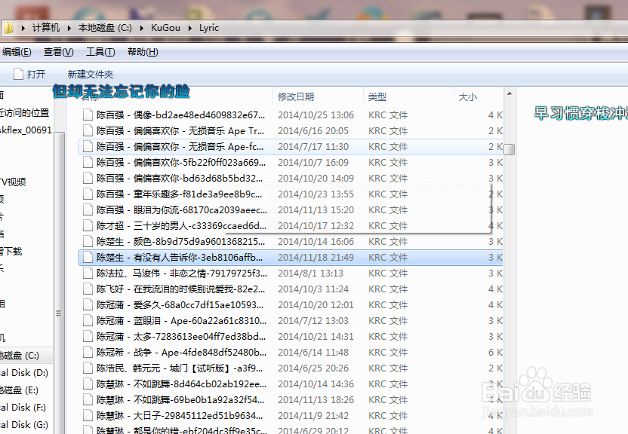Click the 打开 toolbar button

[x=29, y=74]
